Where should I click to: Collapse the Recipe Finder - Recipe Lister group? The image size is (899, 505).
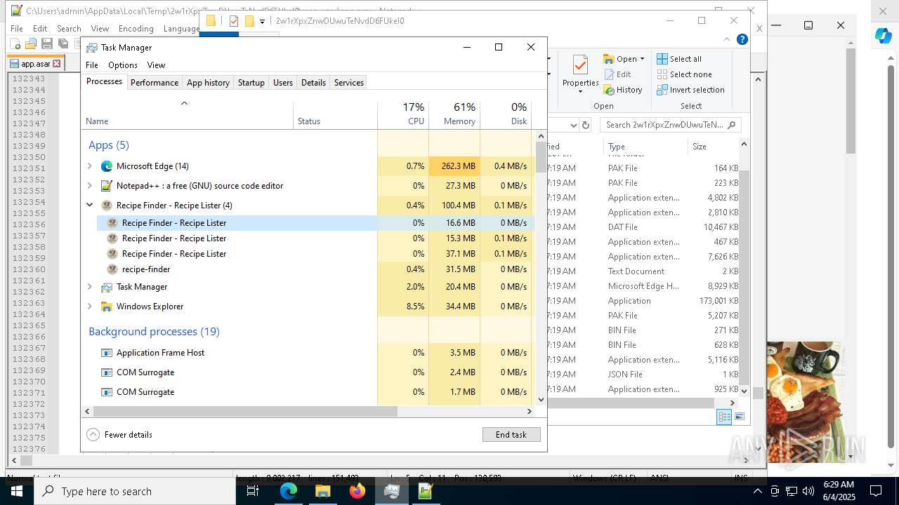tap(90, 206)
